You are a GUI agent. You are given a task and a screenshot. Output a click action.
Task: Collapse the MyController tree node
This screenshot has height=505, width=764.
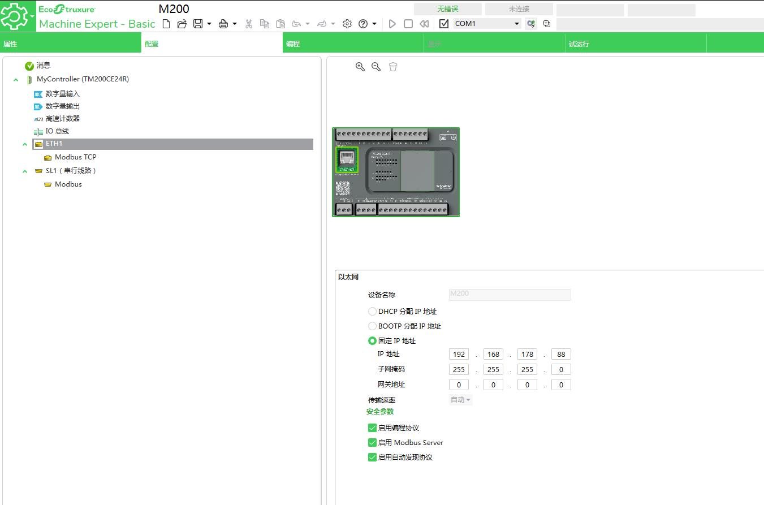pyautogui.click(x=16, y=80)
